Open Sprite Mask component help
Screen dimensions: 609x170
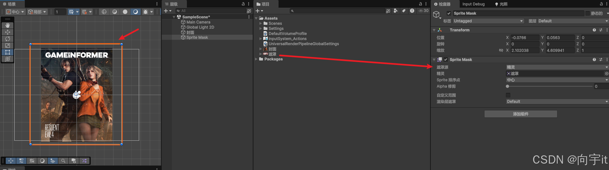pos(594,60)
